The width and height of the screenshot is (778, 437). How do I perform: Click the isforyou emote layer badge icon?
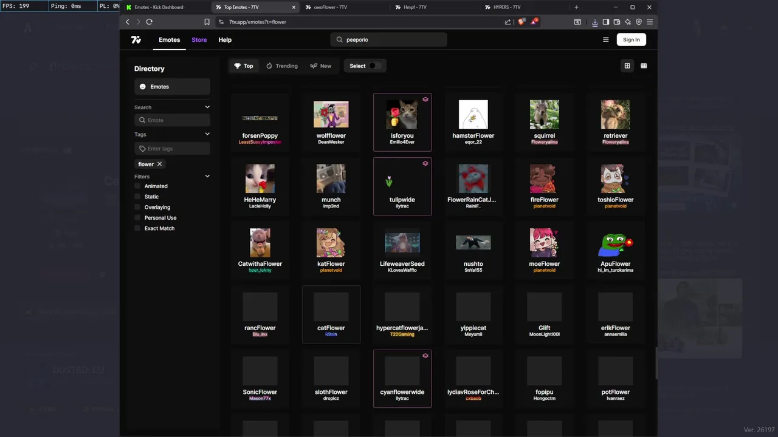click(425, 99)
